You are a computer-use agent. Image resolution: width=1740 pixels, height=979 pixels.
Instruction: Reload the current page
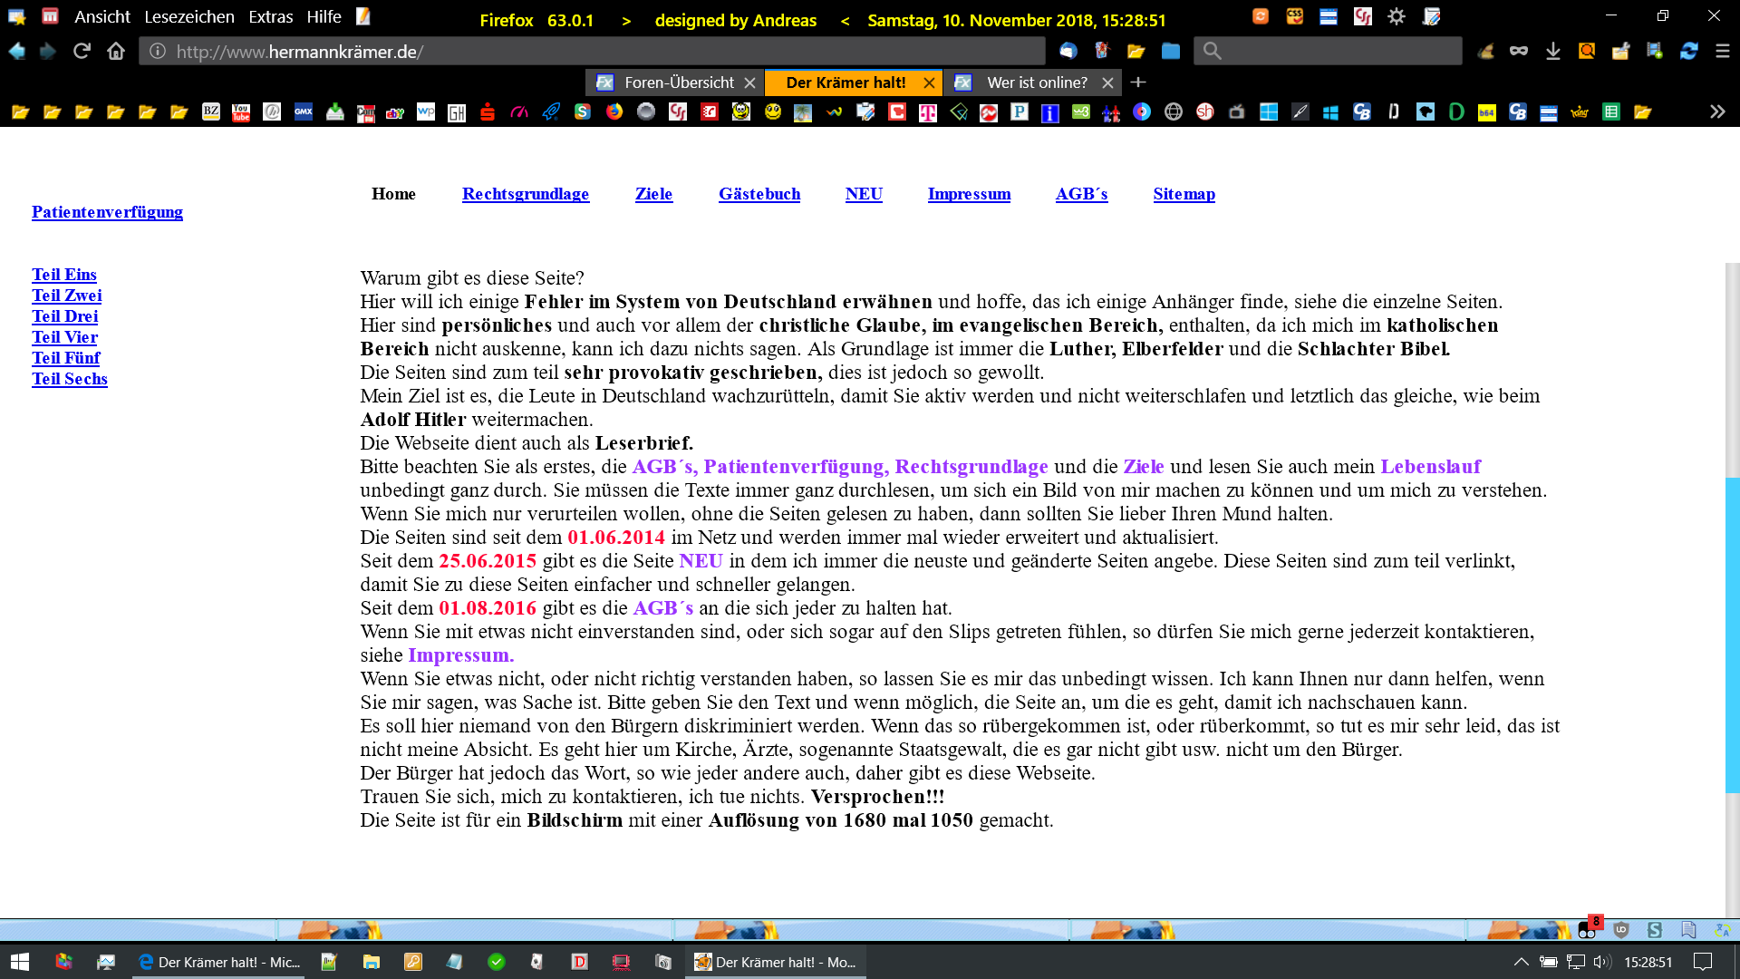82,52
